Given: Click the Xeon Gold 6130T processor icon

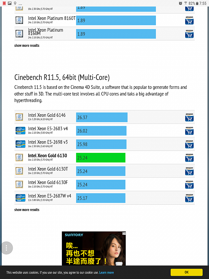Looking at the screenshot, I should click(19, 171).
